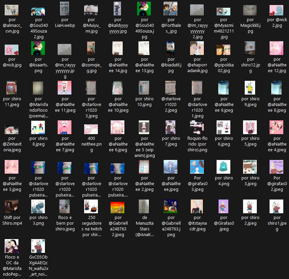Select por @Forthales_.jpg image

pos(171,9)
